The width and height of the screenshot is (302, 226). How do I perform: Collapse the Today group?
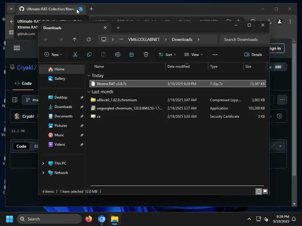click(x=89, y=76)
